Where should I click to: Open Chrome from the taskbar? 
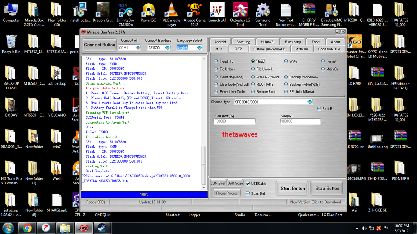pos(27,228)
